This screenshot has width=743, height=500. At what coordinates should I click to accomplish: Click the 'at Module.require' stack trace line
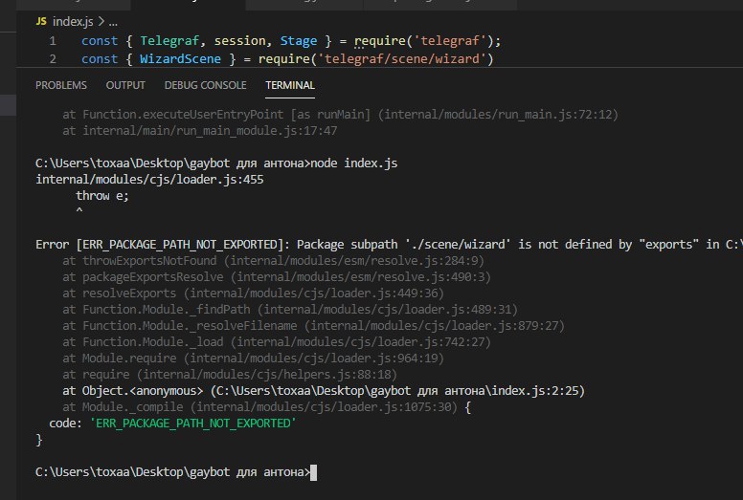(x=254, y=359)
